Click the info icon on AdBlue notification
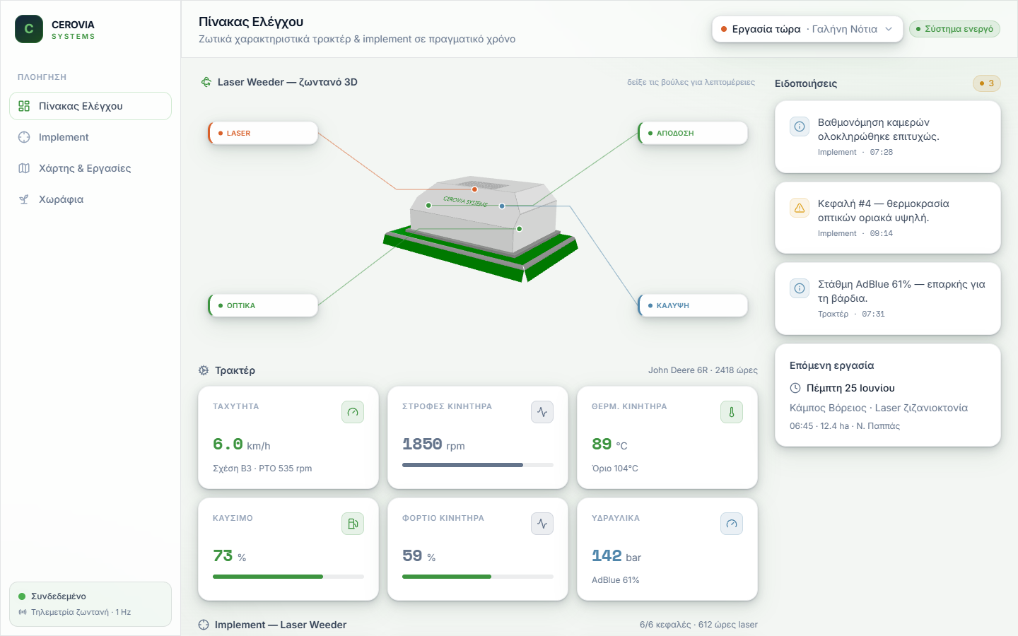This screenshot has width=1018, height=636. (x=800, y=288)
